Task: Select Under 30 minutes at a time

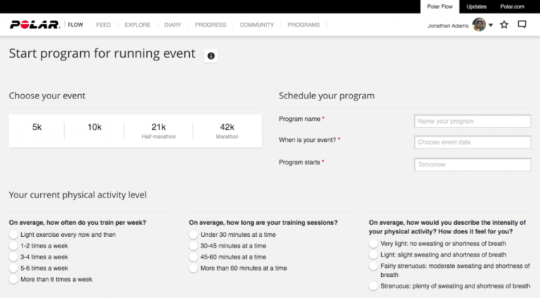Action: tap(193, 235)
